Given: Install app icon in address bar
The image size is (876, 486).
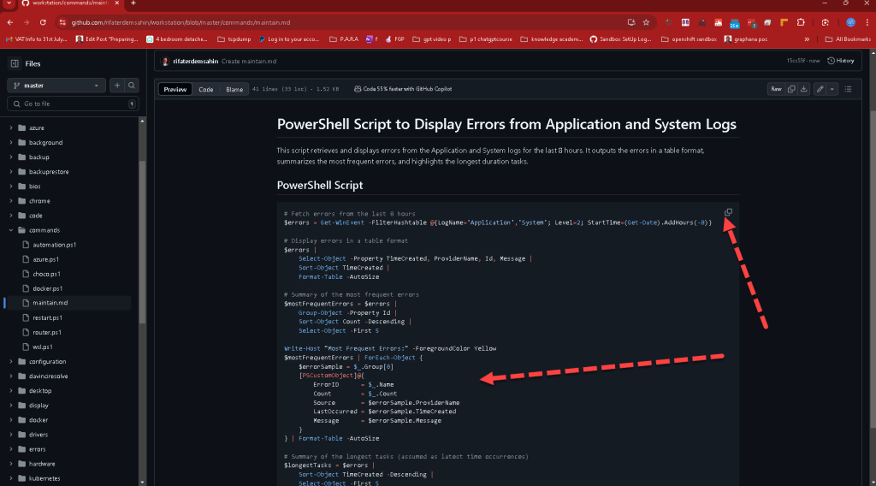Looking at the screenshot, I should pyautogui.click(x=631, y=22).
